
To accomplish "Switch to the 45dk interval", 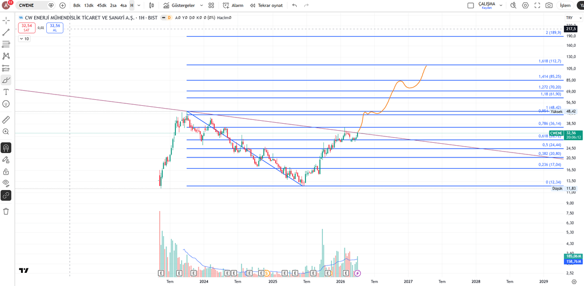I will [101, 5].
